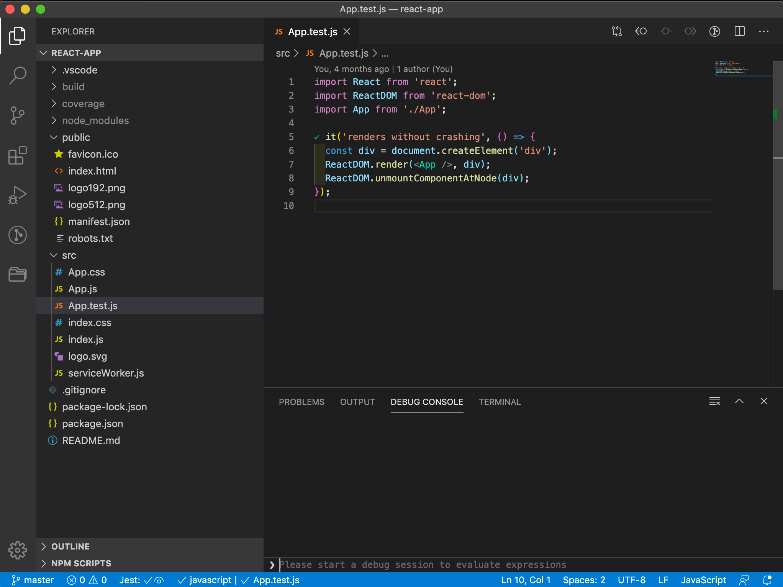Screen dimensions: 783x587
Task: Clear the Debug Console output
Action: click(714, 401)
